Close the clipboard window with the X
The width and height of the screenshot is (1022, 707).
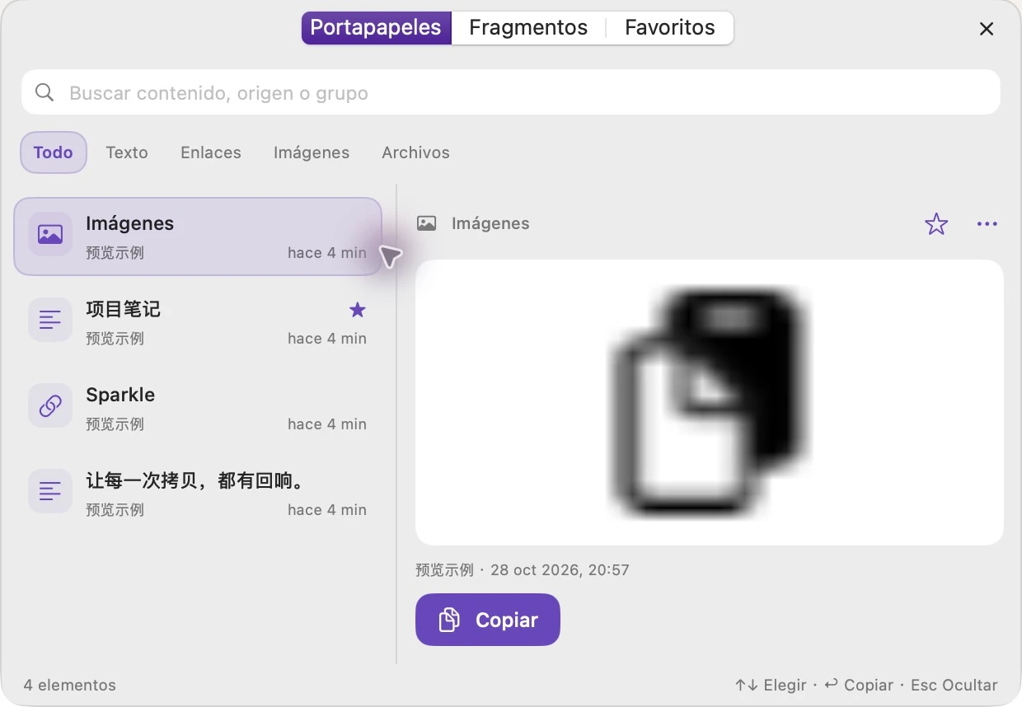986,29
